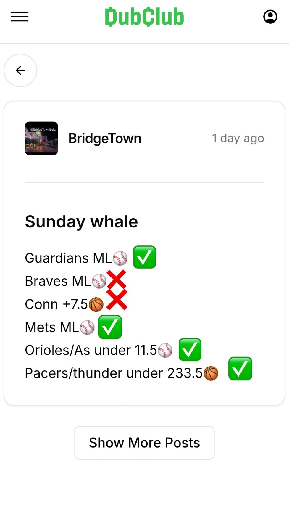Click the green checkmark next to Mets ML

[x=110, y=327]
